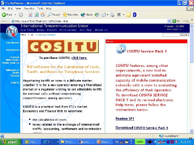This screenshot has height=145, width=194.
Task: Open the Forward history dropdown arrow
Action: tap(26, 15)
